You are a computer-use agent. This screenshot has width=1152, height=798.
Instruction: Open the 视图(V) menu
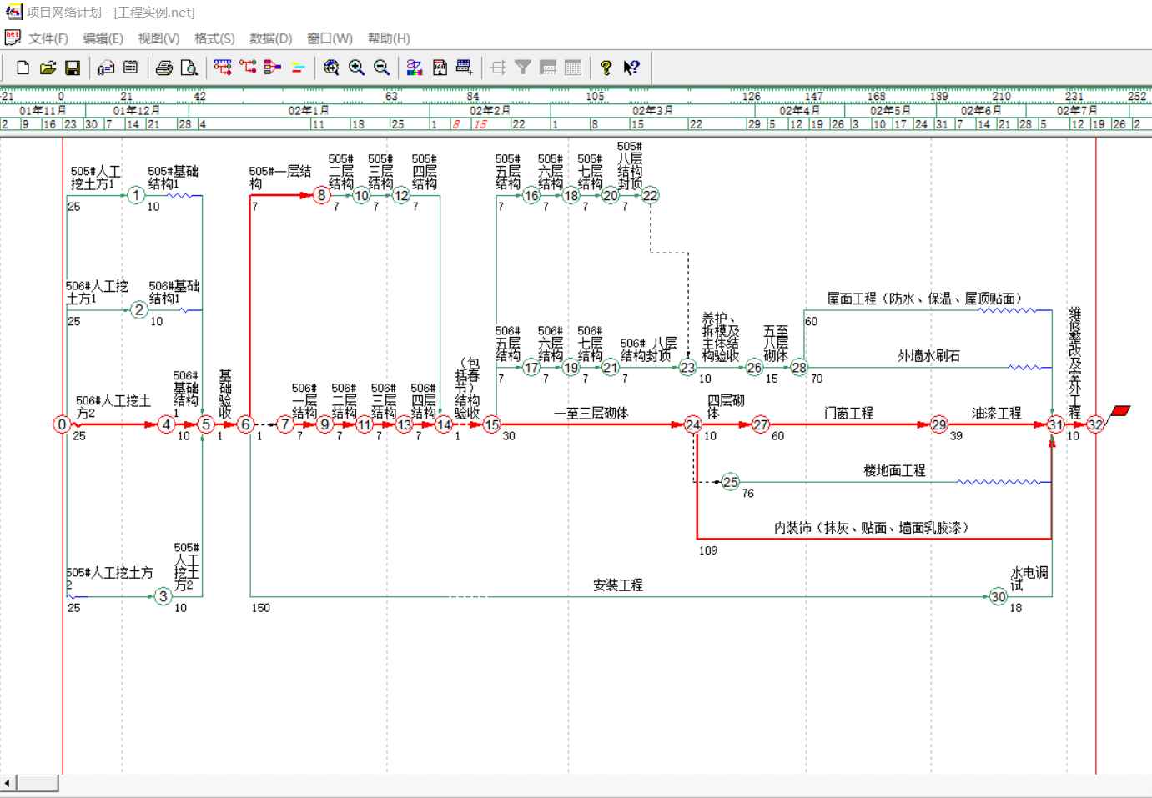click(x=158, y=38)
